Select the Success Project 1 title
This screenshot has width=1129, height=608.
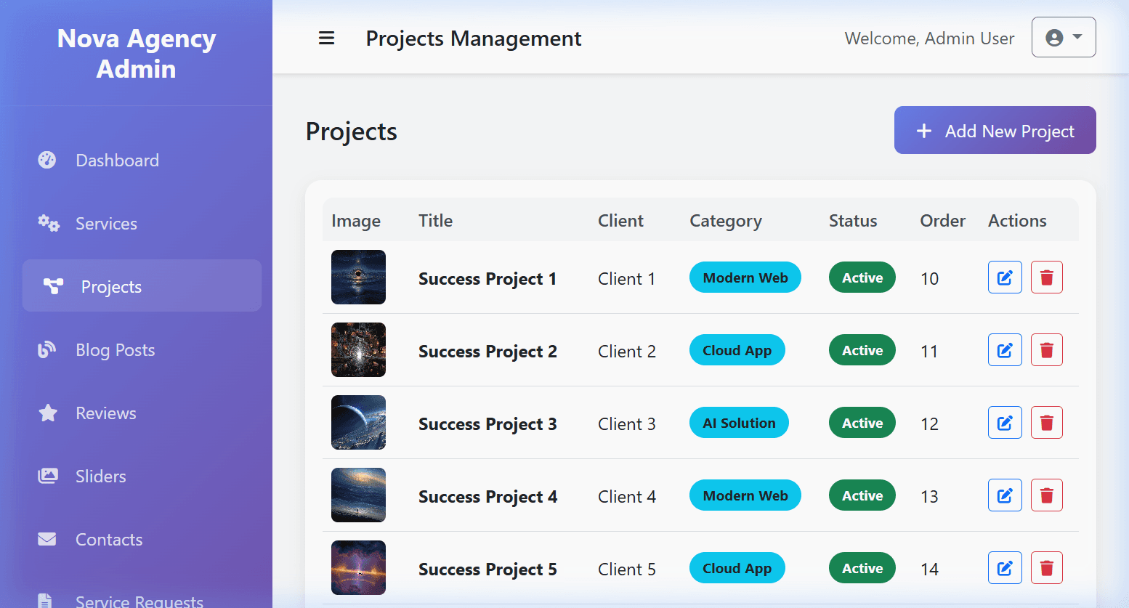pos(487,279)
